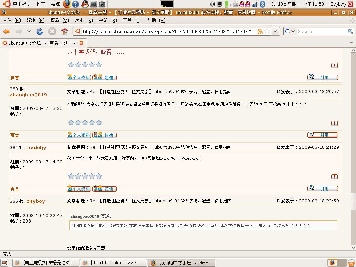Open the Trash icon in bottom panel
The image size is (356, 267).
(x=352, y=263)
